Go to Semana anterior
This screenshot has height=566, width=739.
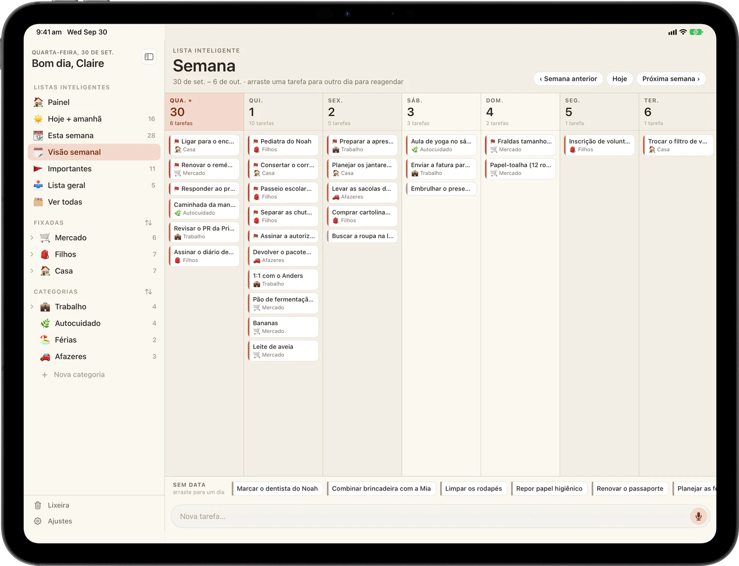[568, 79]
